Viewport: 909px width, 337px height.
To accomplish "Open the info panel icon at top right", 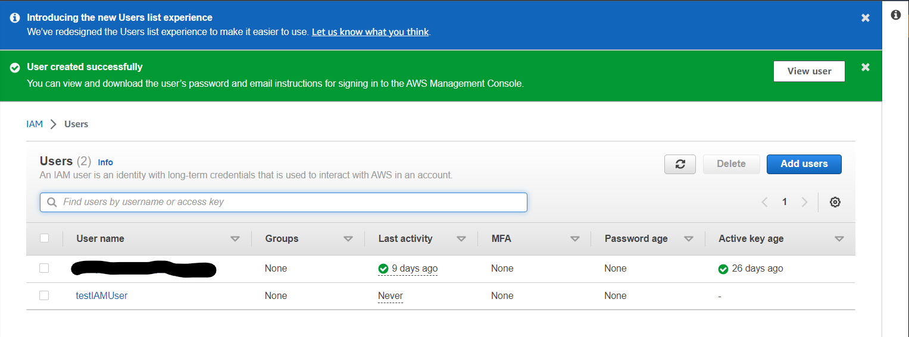I will tap(896, 15).
